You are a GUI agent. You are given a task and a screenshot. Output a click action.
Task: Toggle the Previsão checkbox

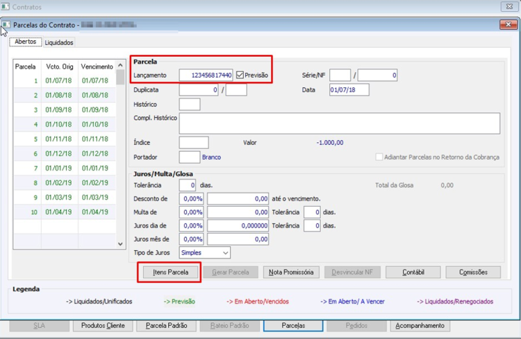pos(240,76)
